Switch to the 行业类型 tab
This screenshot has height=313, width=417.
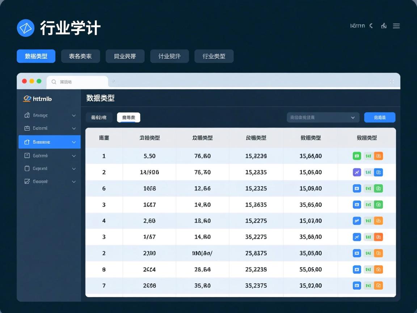click(214, 56)
